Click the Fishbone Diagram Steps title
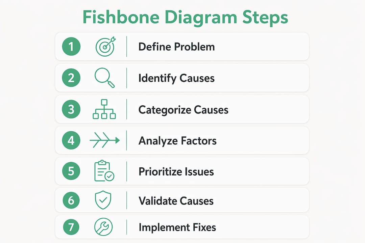Screen dimensions: 365x243 coord(185,18)
